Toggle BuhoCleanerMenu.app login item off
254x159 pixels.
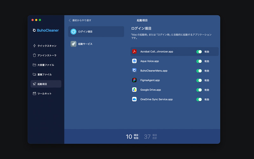(199, 71)
